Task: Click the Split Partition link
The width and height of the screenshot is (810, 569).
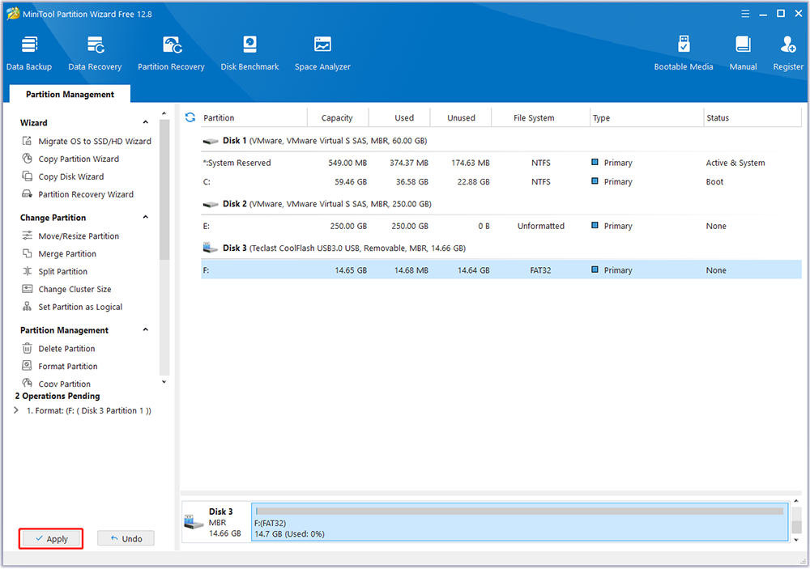Action: (x=62, y=271)
